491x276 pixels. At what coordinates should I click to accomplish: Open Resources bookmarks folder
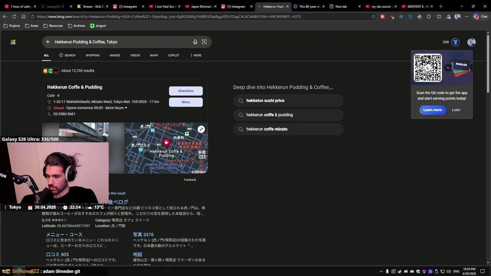pyautogui.click(x=53, y=26)
